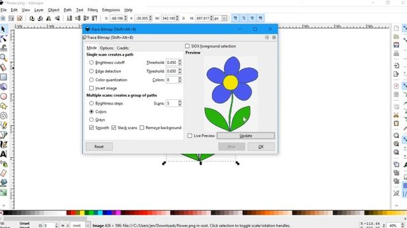Adjust the Colors count spinner arrows
This screenshot has height=228, width=407.
[x=180, y=80]
